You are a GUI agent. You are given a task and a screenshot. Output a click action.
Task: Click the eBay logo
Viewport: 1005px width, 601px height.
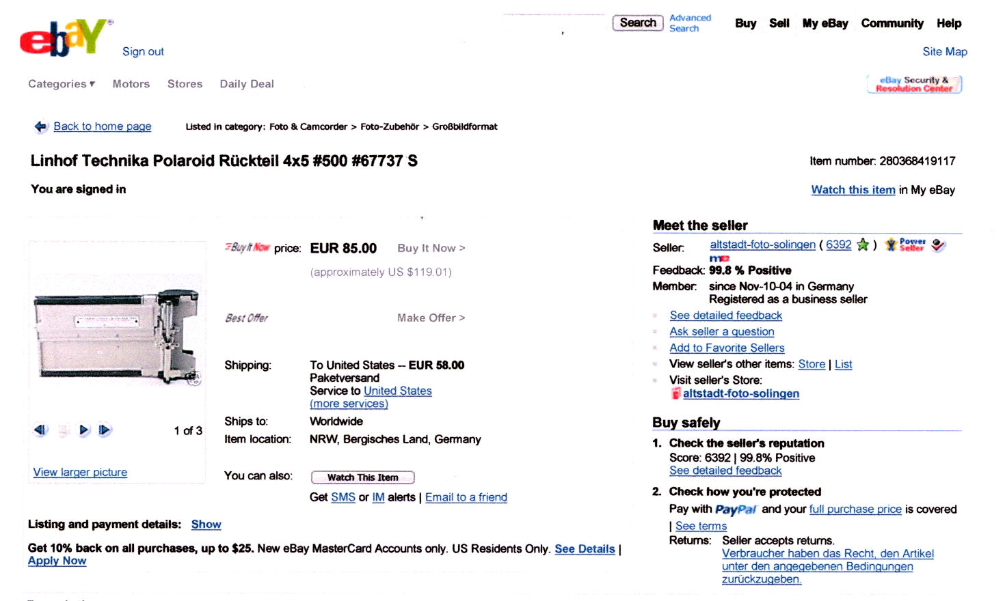click(x=66, y=38)
